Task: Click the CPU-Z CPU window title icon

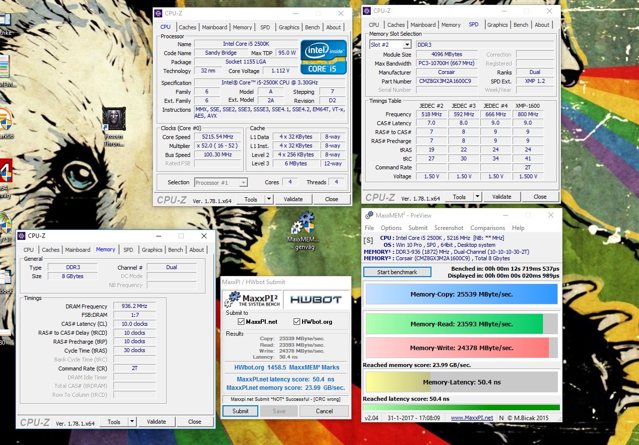Action: tap(158, 13)
